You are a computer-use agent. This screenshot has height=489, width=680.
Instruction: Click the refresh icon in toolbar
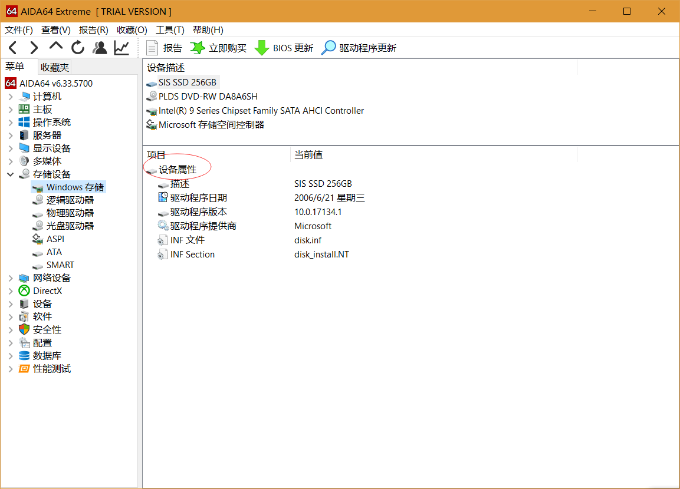[78, 48]
